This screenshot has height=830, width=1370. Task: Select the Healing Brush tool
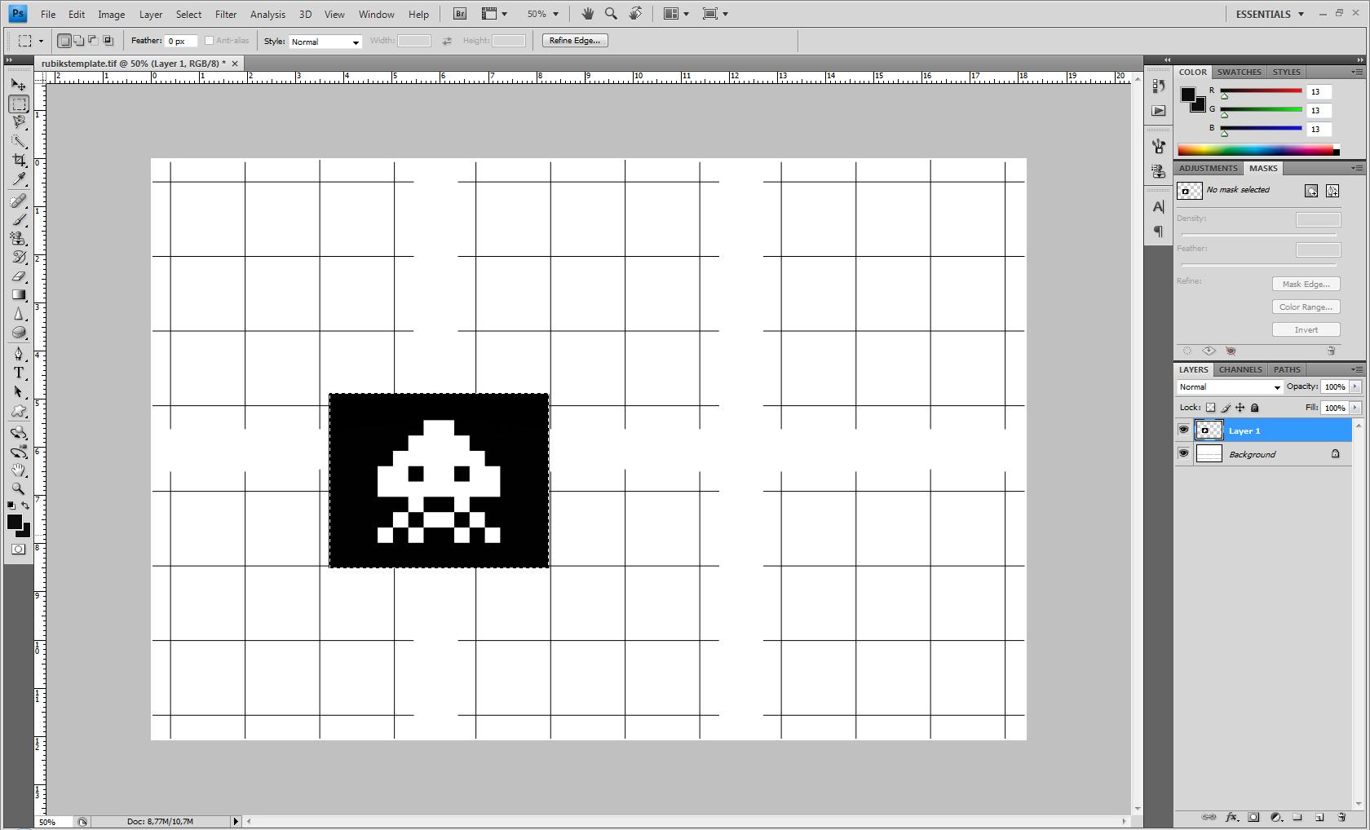click(x=19, y=201)
